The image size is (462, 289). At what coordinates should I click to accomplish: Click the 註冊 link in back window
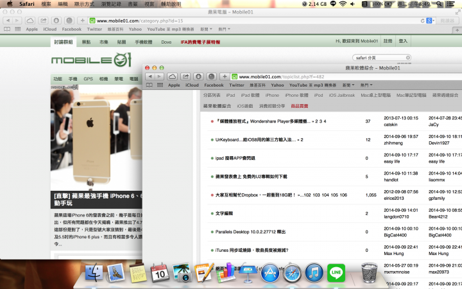click(x=388, y=41)
